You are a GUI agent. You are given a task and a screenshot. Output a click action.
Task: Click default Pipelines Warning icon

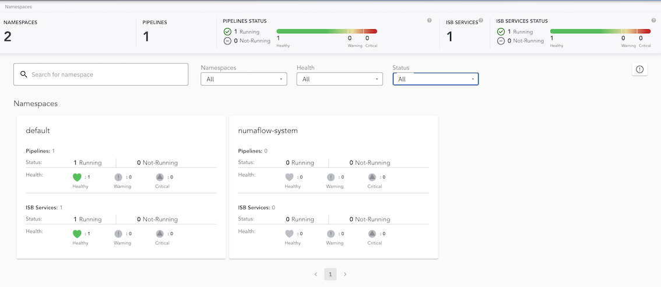[118, 177]
